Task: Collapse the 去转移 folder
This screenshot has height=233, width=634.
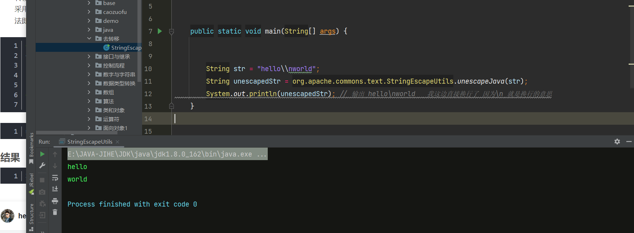Action: click(x=89, y=39)
